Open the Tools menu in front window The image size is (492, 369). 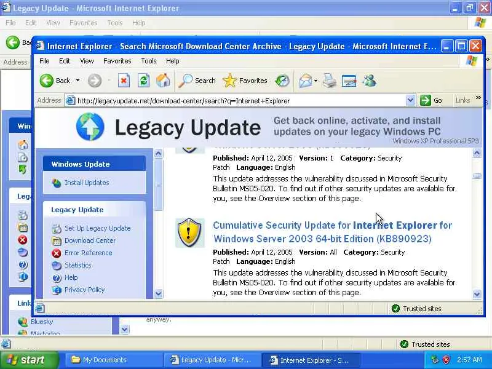click(x=149, y=61)
